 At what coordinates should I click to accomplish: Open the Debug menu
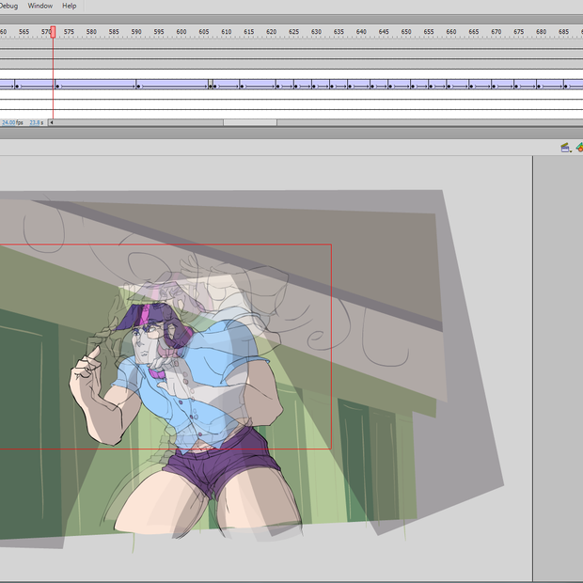coord(8,6)
